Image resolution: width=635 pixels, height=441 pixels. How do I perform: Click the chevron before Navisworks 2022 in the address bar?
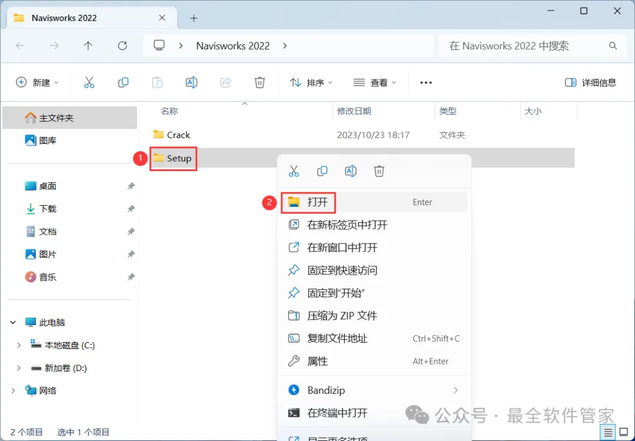181,46
